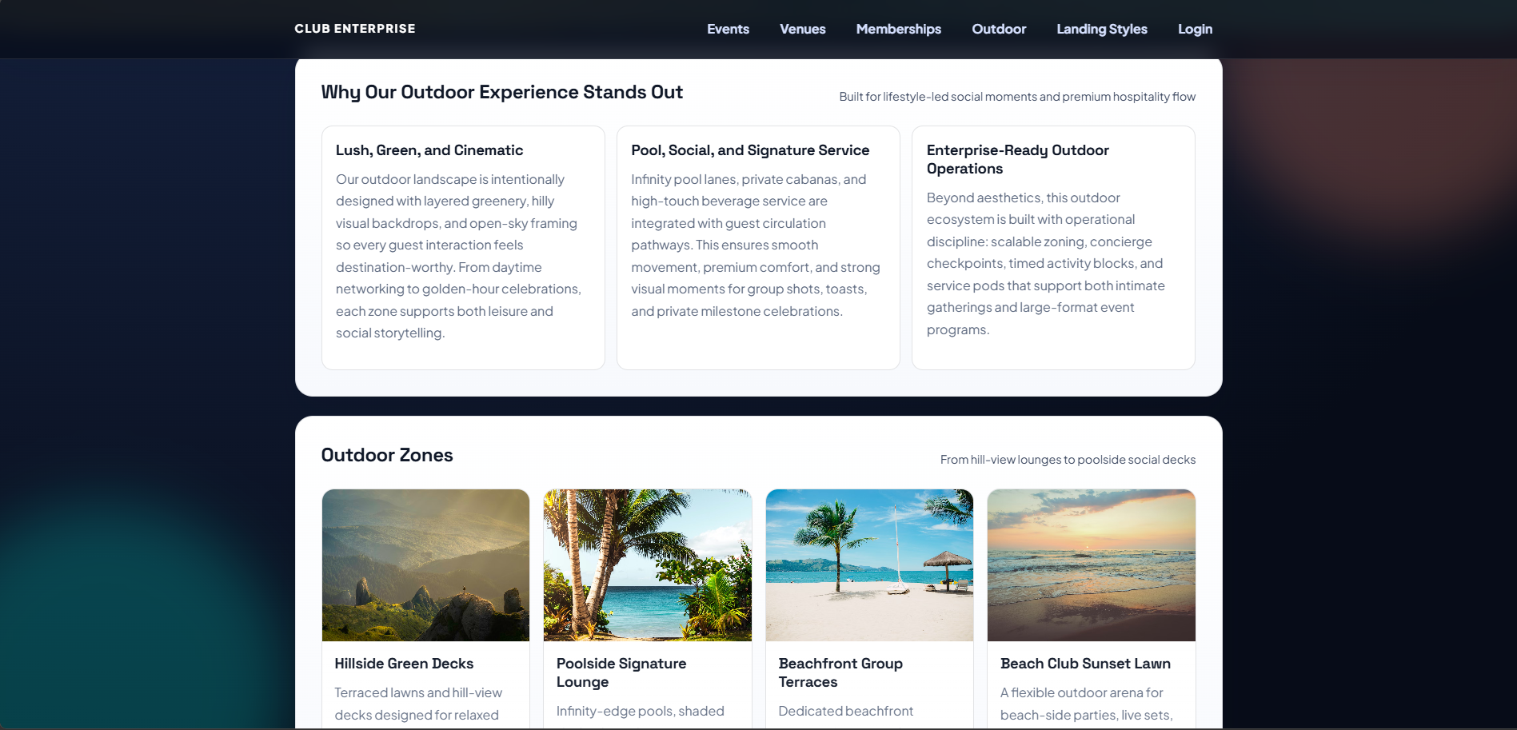Click the Login link
This screenshot has height=730, width=1517.
[1195, 29]
